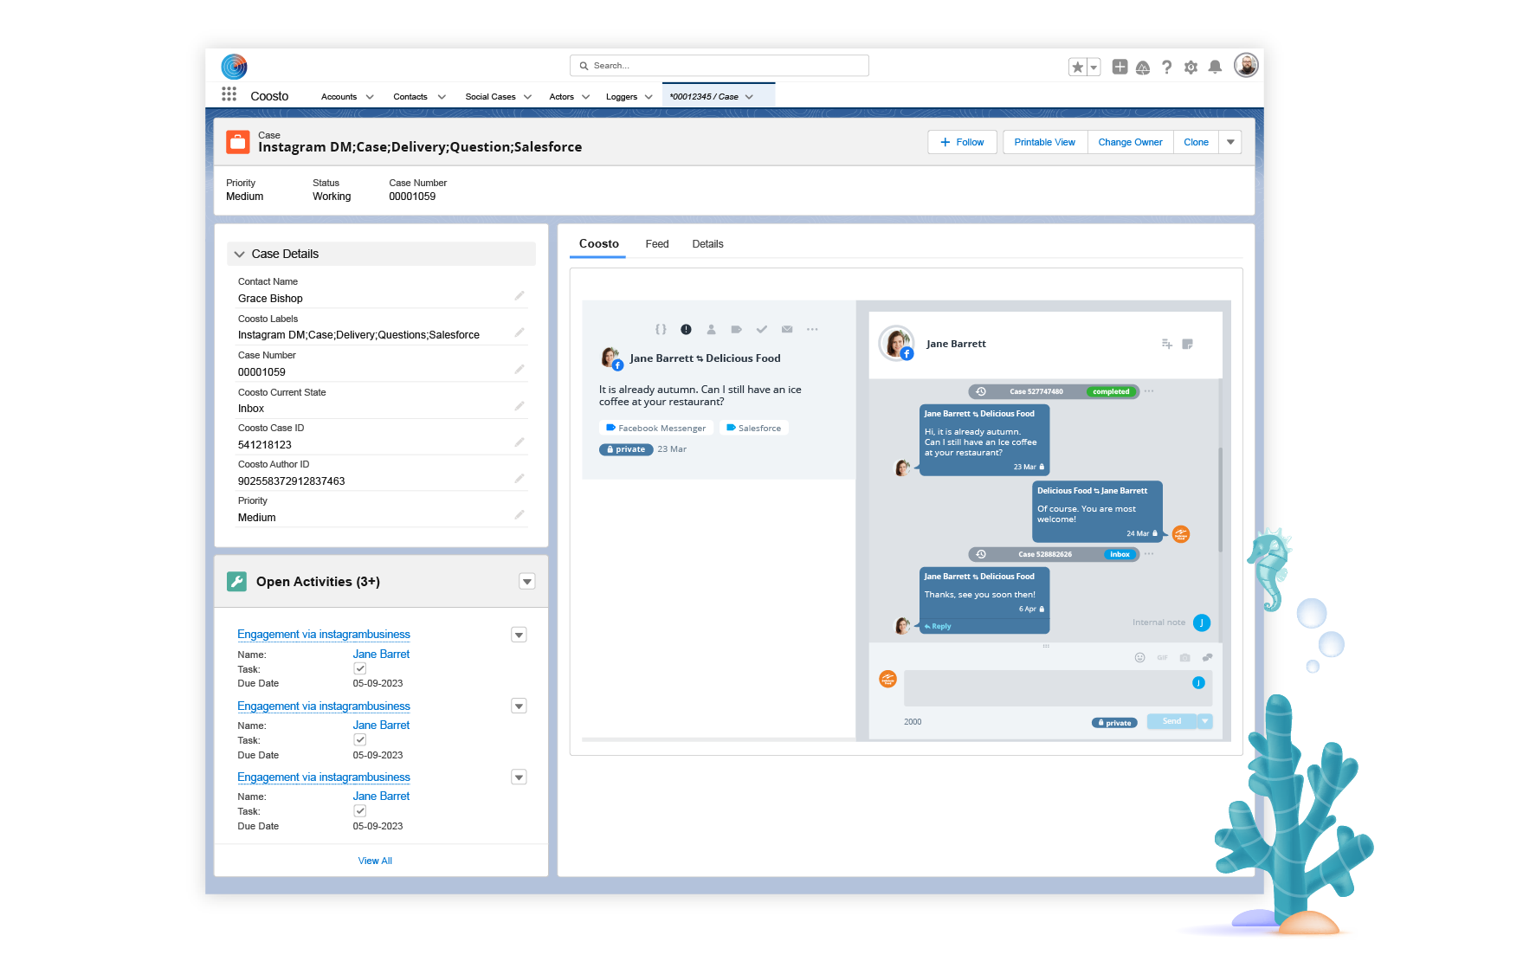Click the envelope mail icon
The image size is (1523, 974).
[787, 329]
